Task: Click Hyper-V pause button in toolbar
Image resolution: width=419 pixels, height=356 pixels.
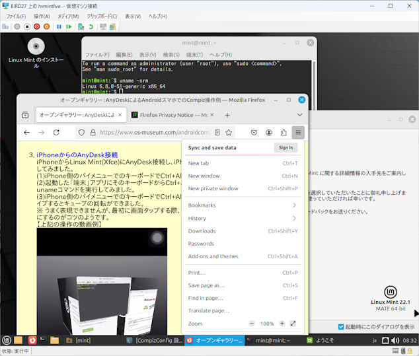Action: 59,26
